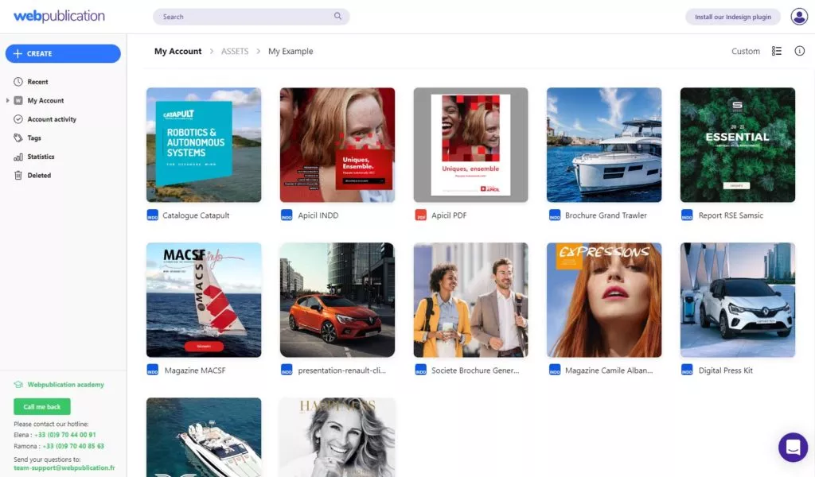Viewport: 815px width, 477px height.
Task: Click the Webpublication academy graduation icon
Action: [18, 385]
